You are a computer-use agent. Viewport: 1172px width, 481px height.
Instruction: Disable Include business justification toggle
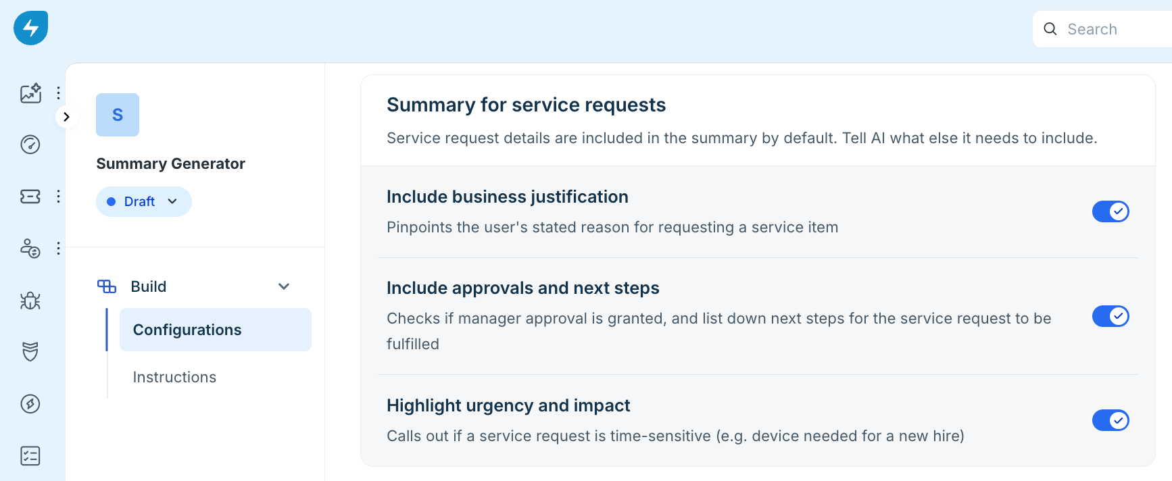pyautogui.click(x=1110, y=211)
